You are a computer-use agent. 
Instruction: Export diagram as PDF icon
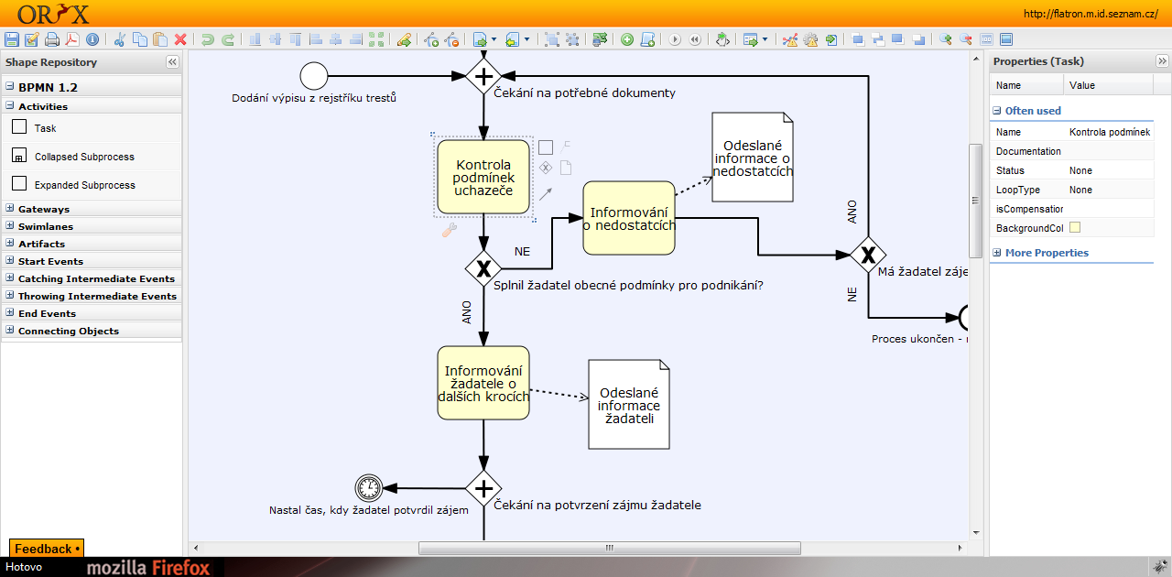pyautogui.click(x=72, y=39)
